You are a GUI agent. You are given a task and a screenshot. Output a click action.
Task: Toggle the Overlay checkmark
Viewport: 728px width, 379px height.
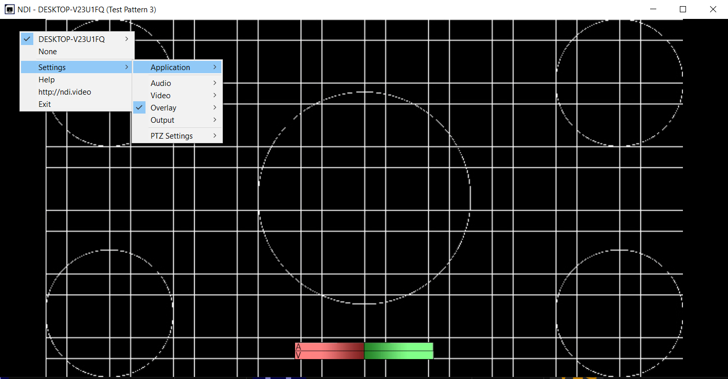point(139,108)
